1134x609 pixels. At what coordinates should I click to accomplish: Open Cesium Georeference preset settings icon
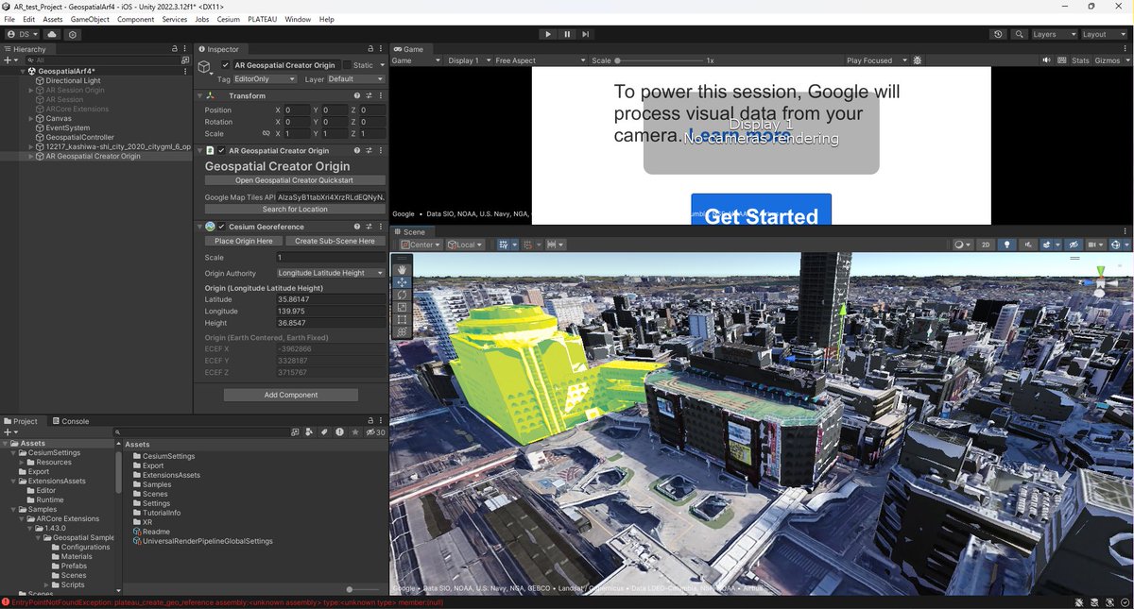tap(369, 227)
